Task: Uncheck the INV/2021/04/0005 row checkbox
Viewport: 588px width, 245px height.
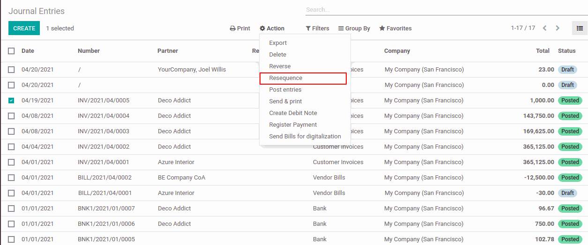Action: coord(11,101)
